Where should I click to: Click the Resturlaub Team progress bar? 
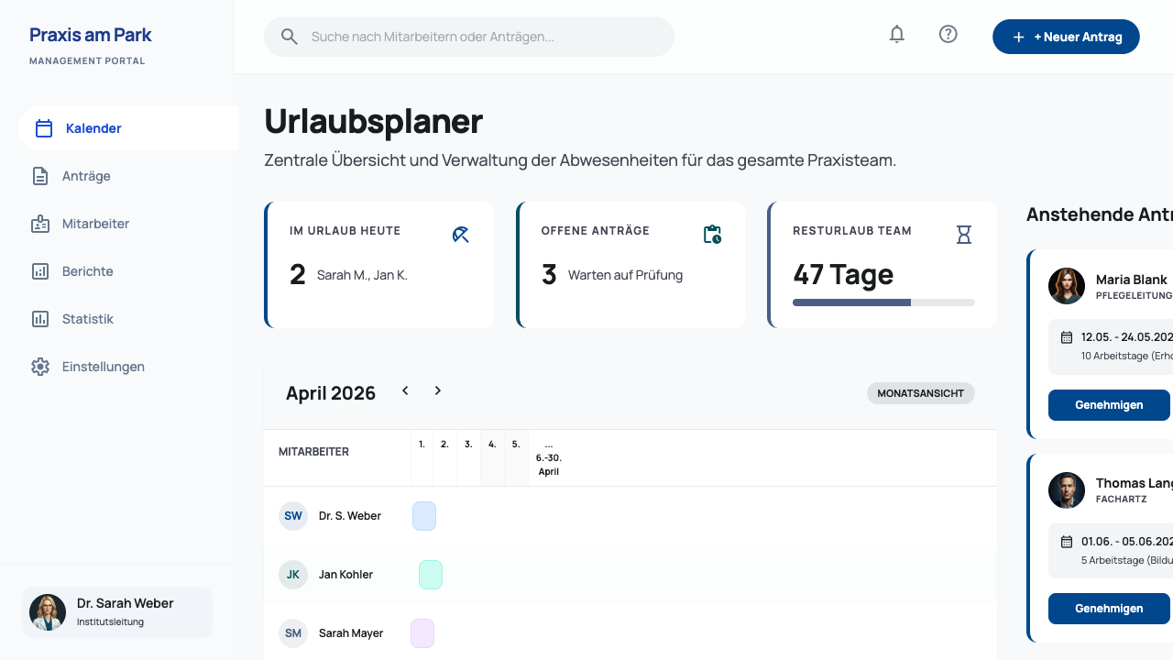pyautogui.click(x=883, y=302)
